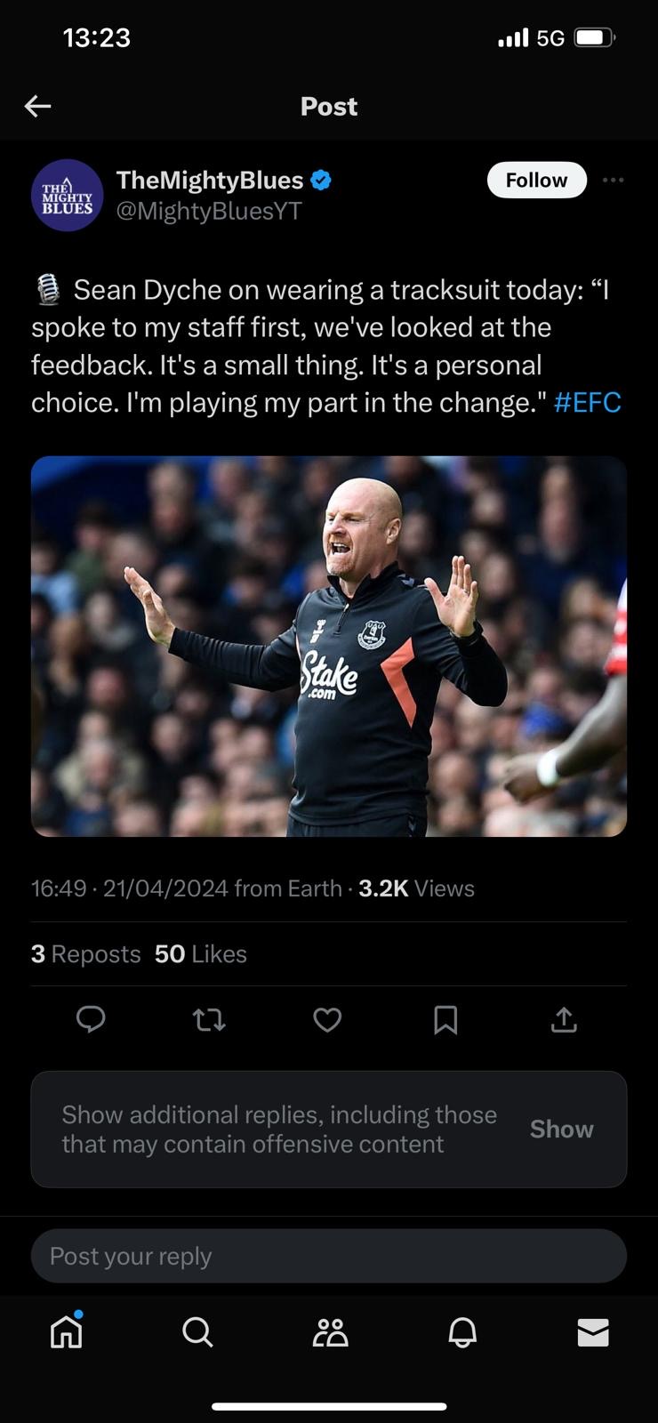The width and height of the screenshot is (658, 1423).
Task: Open the Search tab
Action: 197,1331
